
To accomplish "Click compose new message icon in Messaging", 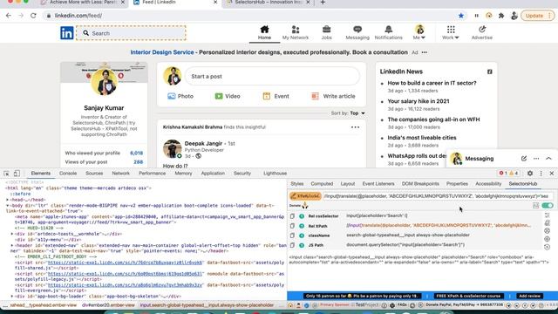I will click(x=524, y=159).
